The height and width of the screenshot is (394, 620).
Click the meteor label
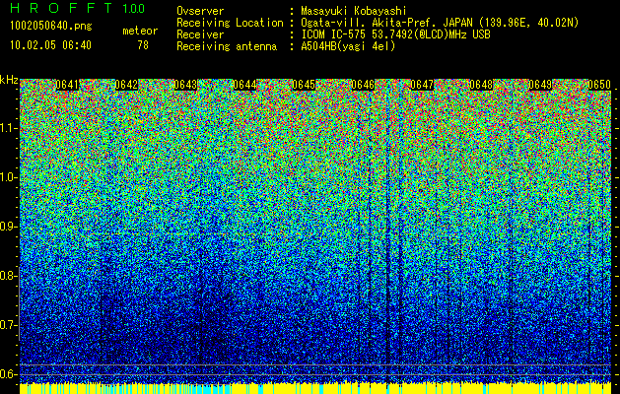pos(140,31)
